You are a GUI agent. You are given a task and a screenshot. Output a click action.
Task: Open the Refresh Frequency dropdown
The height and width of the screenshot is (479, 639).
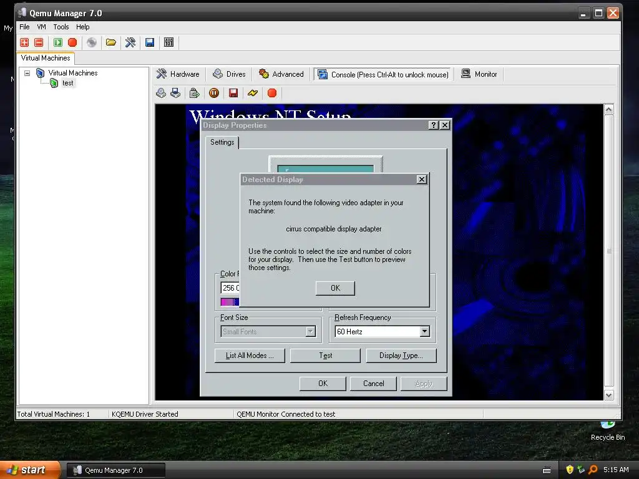pyautogui.click(x=424, y=332)
